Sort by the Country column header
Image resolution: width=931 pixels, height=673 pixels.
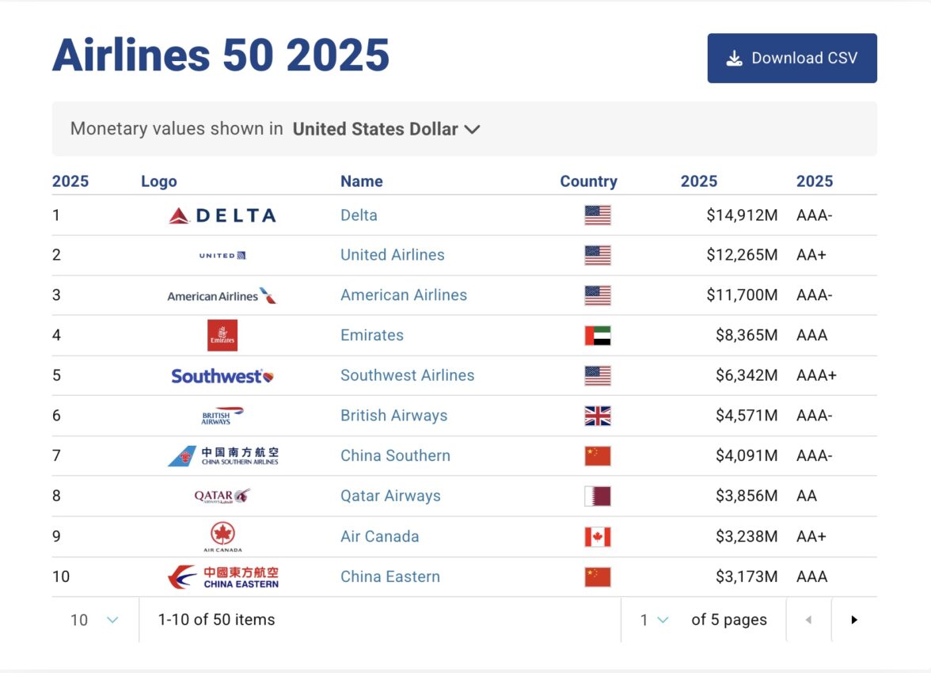(x=588, y=181)
